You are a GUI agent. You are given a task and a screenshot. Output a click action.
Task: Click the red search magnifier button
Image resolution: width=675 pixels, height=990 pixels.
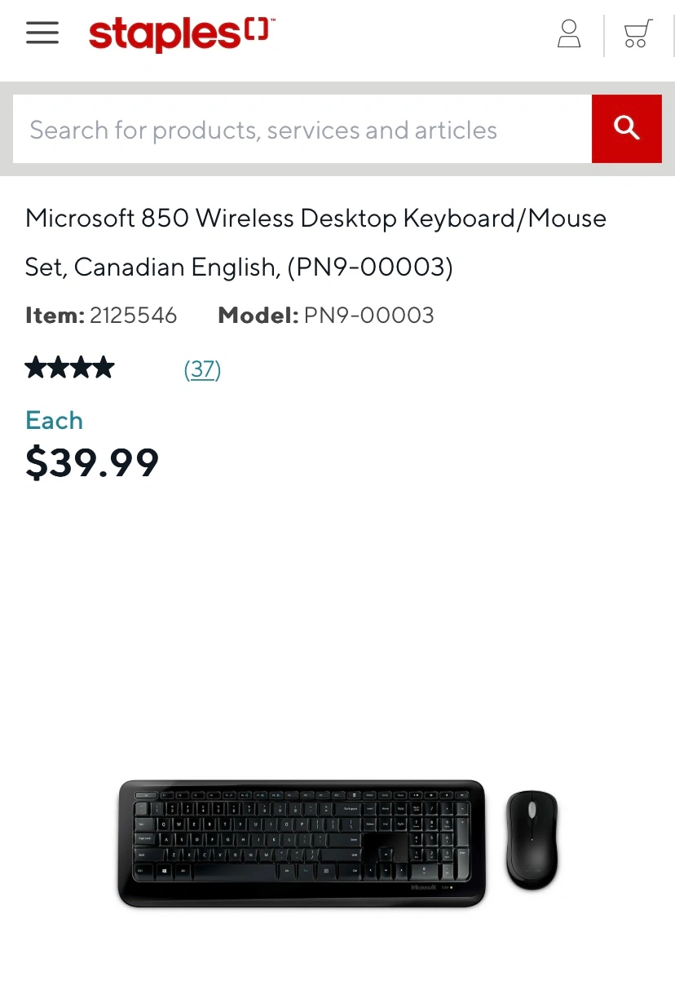[626, 128]
